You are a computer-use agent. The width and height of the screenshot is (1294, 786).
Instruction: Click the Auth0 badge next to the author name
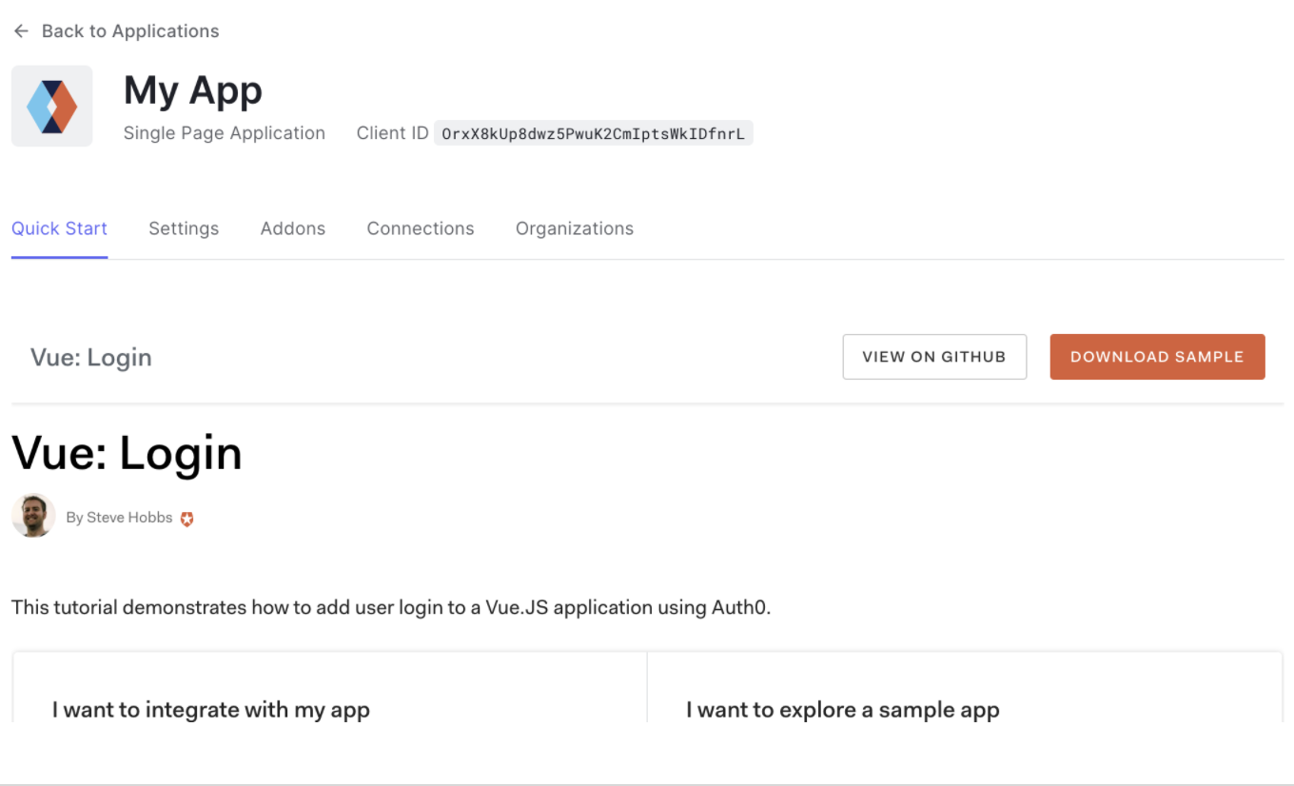coord(187,519)
